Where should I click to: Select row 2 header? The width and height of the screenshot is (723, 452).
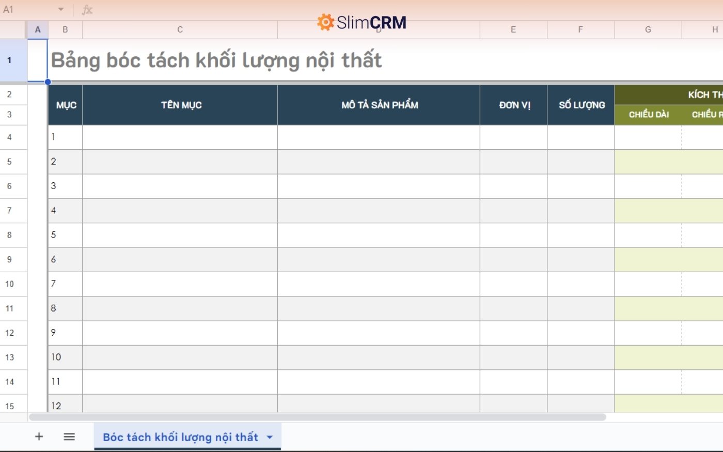(13, 95)
